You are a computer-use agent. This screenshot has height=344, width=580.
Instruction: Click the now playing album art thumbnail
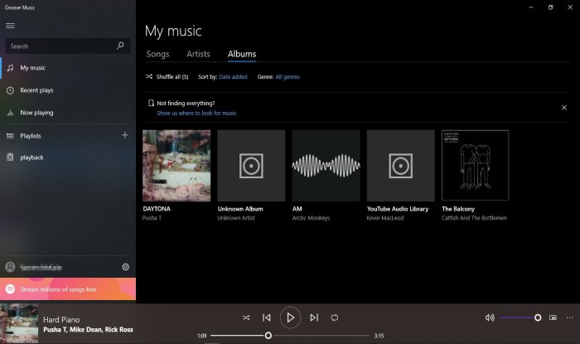(19, 323)
